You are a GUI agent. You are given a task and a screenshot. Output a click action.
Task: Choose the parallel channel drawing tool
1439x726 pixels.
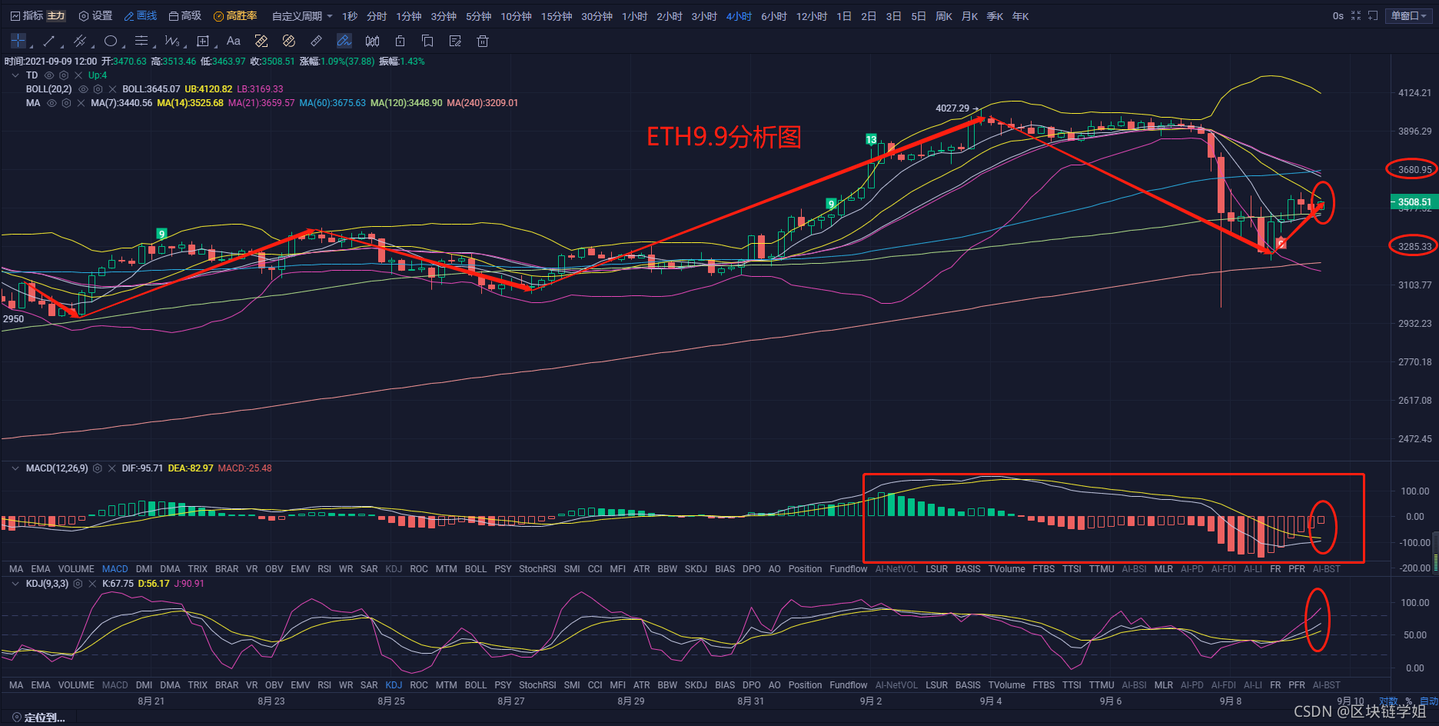[79, 41]
